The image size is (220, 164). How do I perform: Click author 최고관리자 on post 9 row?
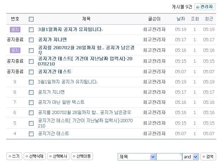coord(154,82)
